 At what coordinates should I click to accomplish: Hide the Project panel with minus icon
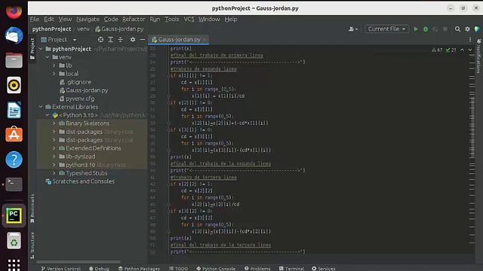(143, 40)
